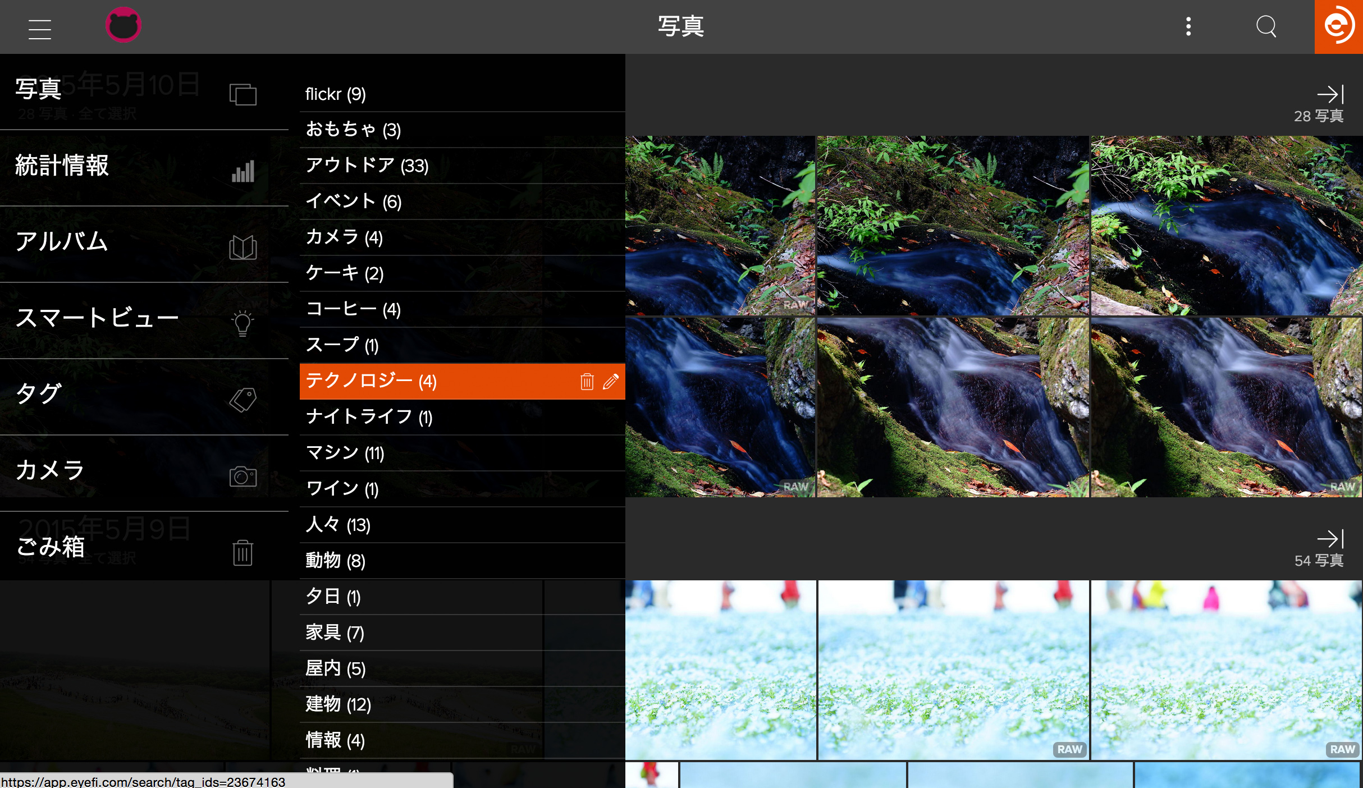Expand the 28 写真 group arrow
The height and width of the screenshot is (788, 1363).
point(1330,94)
